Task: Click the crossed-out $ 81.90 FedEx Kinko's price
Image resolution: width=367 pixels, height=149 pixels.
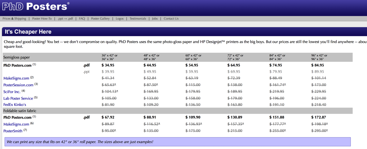Action: pyautogui.click(x=108, y=105)
